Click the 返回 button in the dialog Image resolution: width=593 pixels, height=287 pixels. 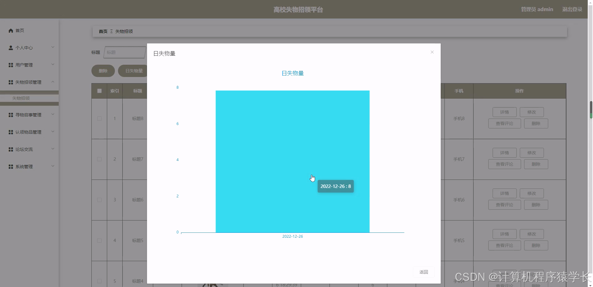(423, 272)
